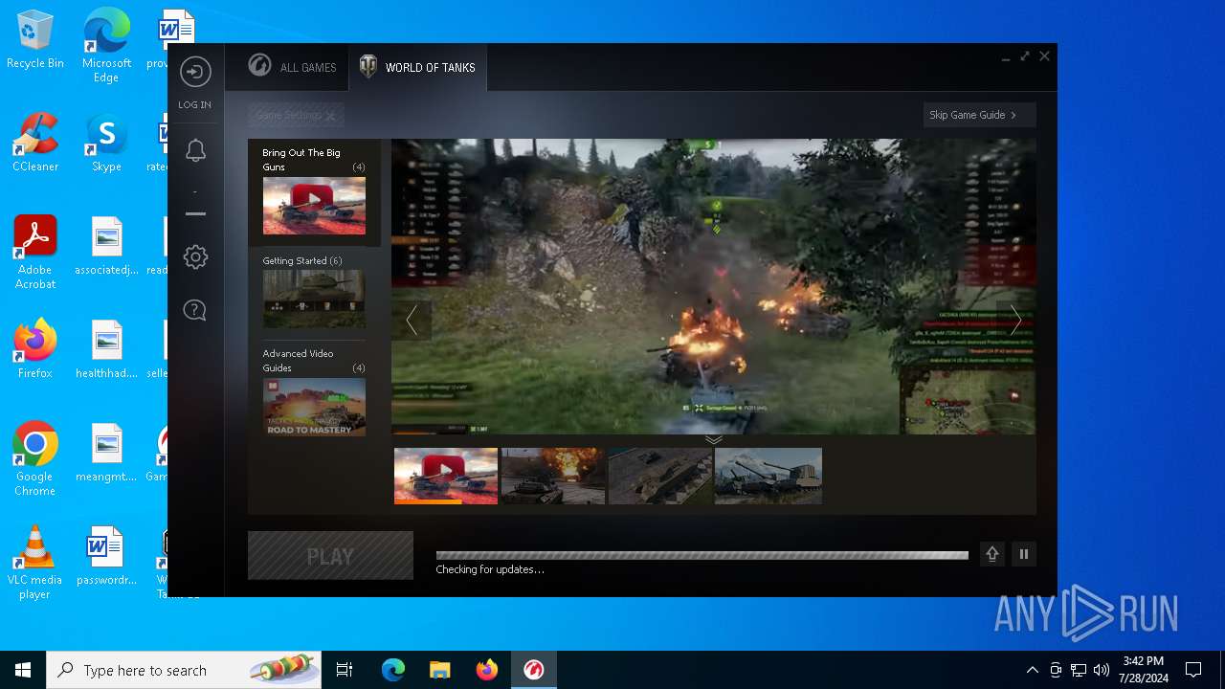Switch to the All Games tab
The height and width of the screenshot is (689, 1225).
(292, 67)
